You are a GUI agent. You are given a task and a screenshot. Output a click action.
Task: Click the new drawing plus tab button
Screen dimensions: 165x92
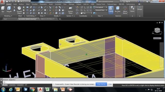(x=60, y=19)
